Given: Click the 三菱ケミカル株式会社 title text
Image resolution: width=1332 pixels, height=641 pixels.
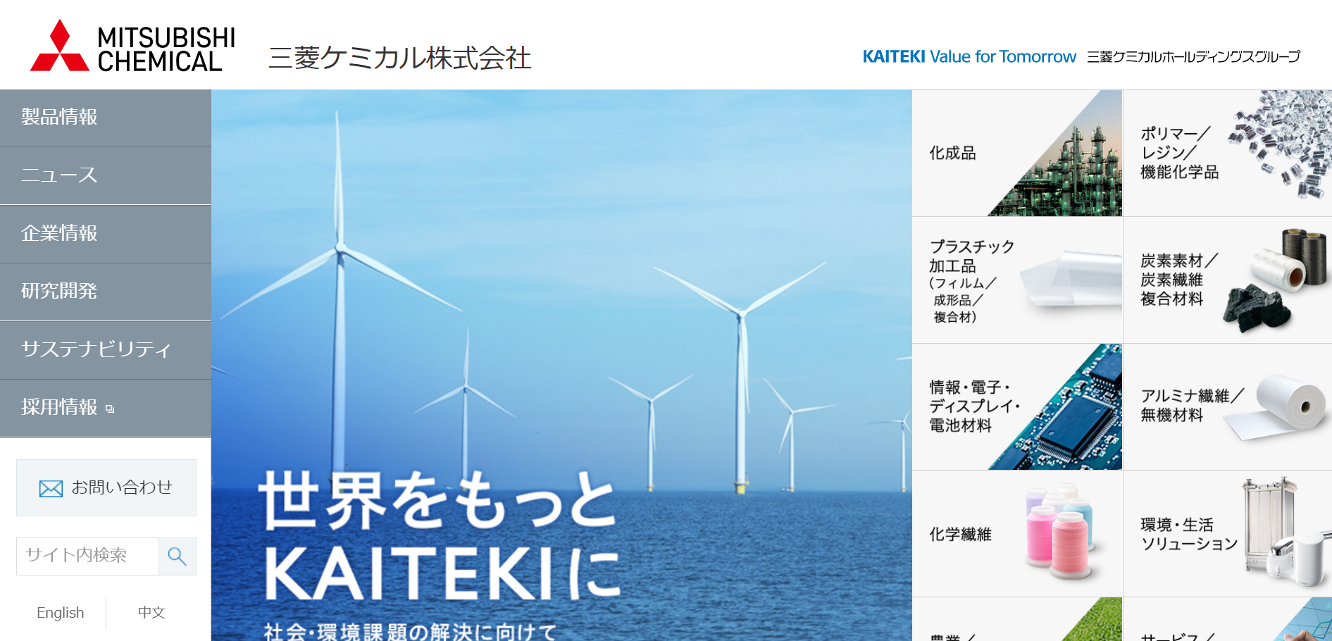Looking at the screenshot, I should click(x=400, y=58).
